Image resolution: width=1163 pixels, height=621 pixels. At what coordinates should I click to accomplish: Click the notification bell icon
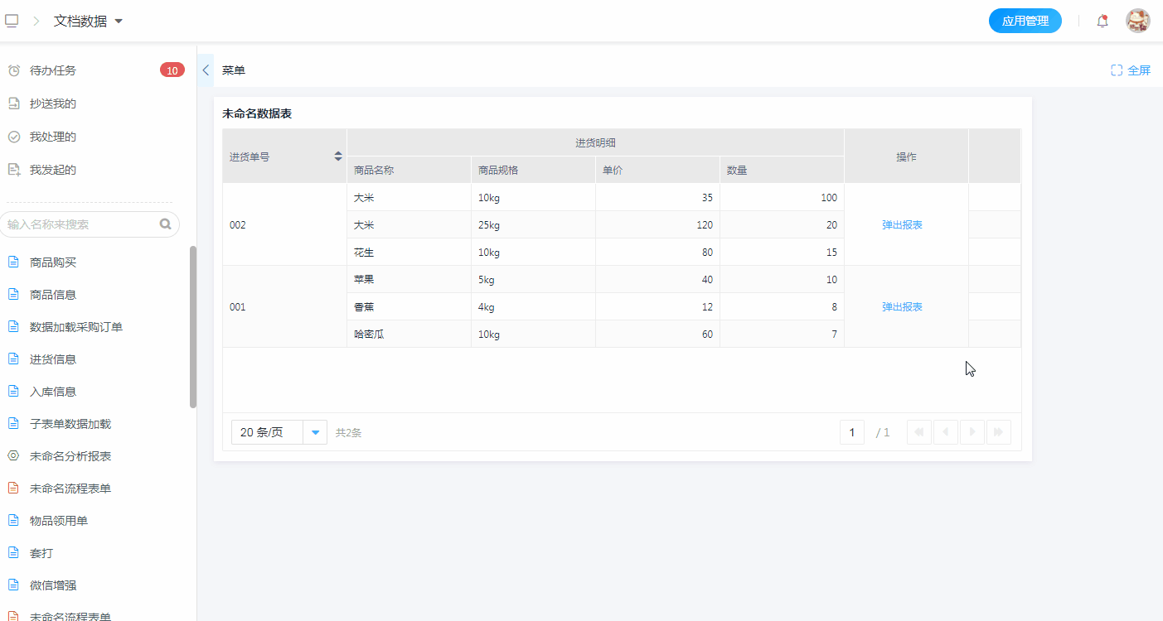click(1102, 22)
